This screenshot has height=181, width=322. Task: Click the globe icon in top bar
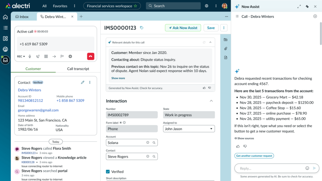[206, 6]
